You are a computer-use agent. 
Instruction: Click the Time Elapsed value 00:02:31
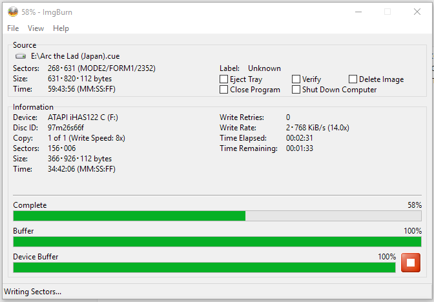coord(300,138)
